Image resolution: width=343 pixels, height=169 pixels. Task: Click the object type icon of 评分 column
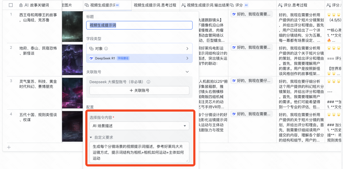[232, 5]
